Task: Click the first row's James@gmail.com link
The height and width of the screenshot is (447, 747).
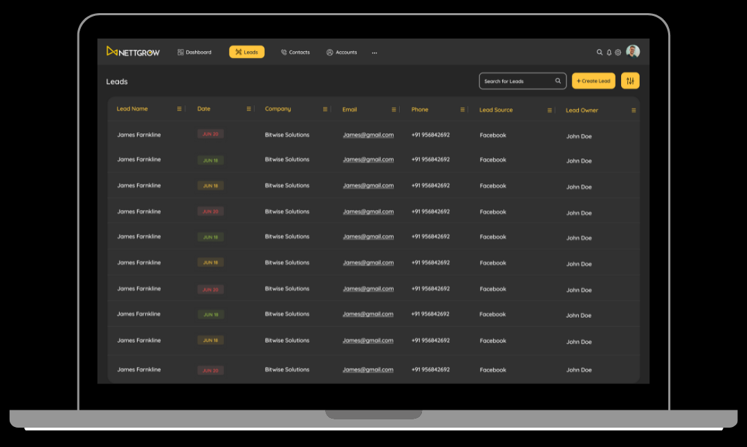Action: [368, 135]
